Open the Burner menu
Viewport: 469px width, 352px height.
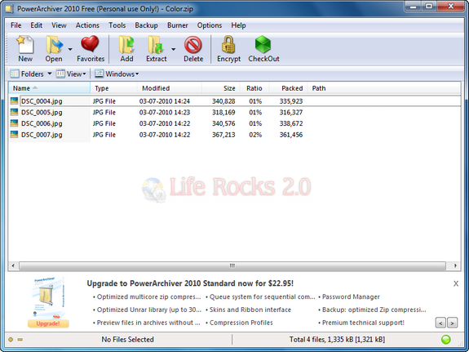coord(177,25)
